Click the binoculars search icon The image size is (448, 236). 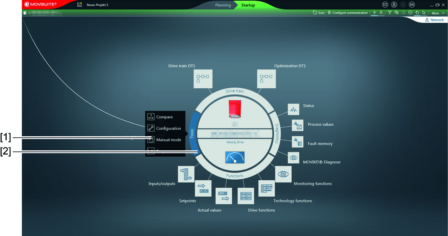[x=394, y=5]
